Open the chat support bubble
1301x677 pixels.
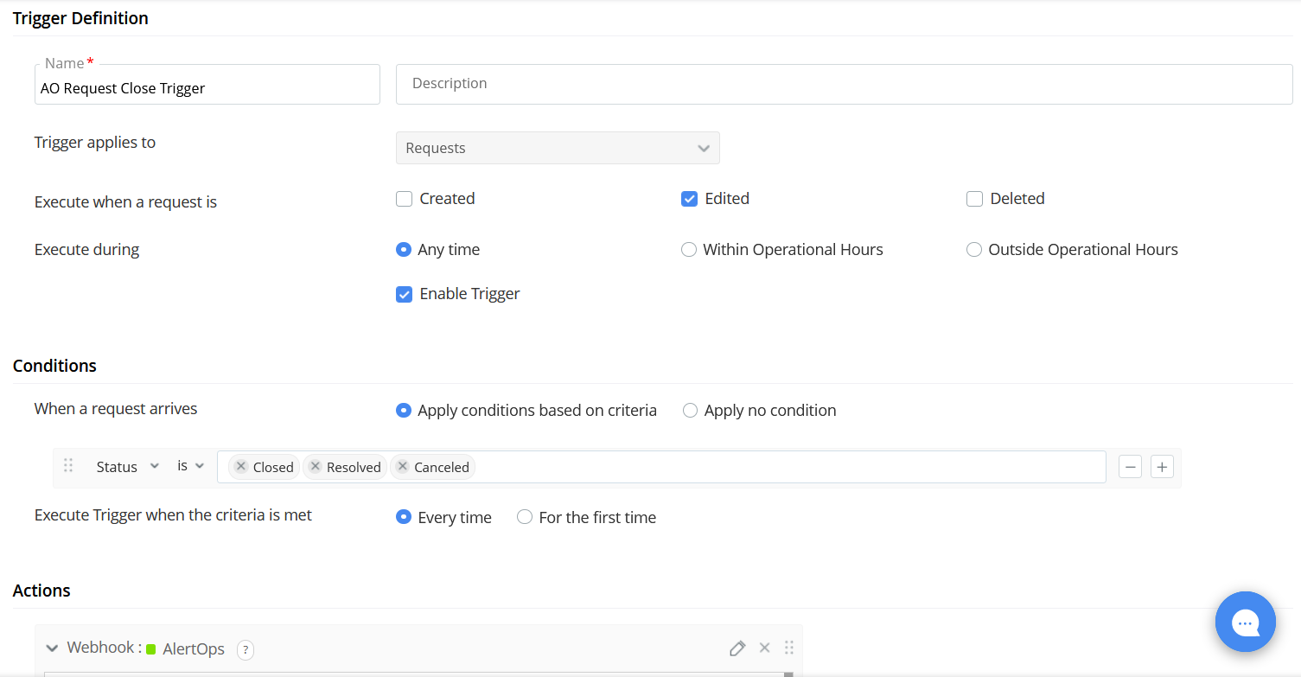[1245, 622]
